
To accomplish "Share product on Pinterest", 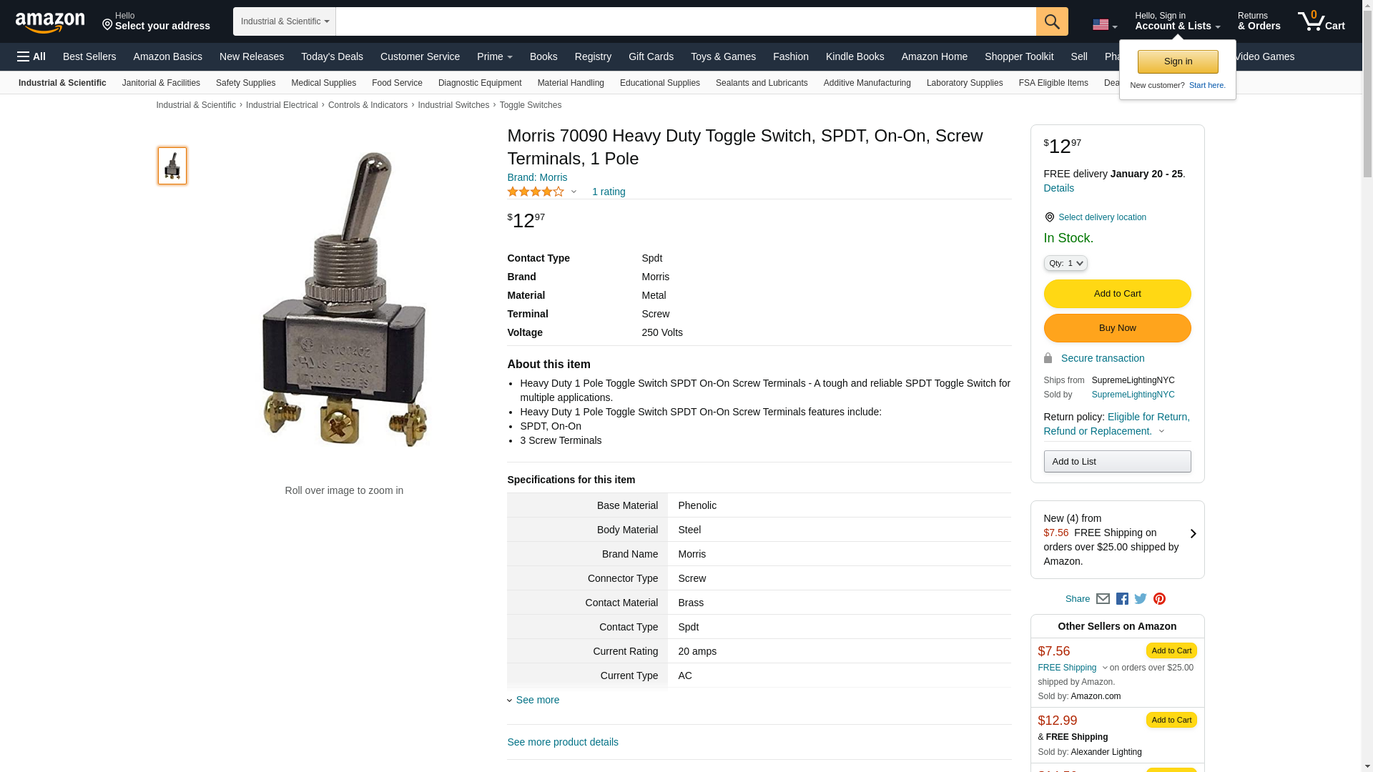I will pos(1159,599).
